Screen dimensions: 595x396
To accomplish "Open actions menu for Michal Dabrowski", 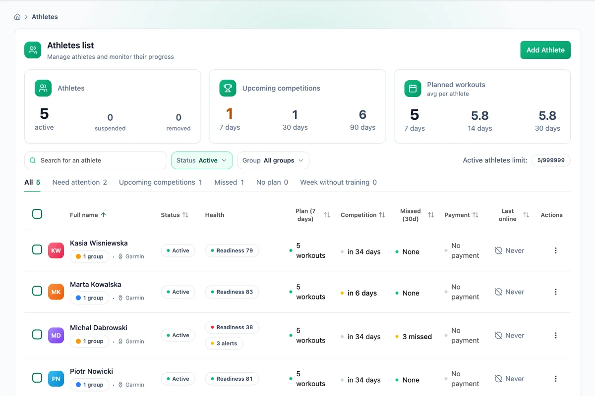I will [x=556, y=335].
